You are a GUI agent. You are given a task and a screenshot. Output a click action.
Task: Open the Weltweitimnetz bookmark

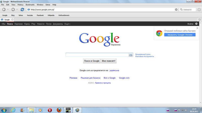[x=64, y=15]
